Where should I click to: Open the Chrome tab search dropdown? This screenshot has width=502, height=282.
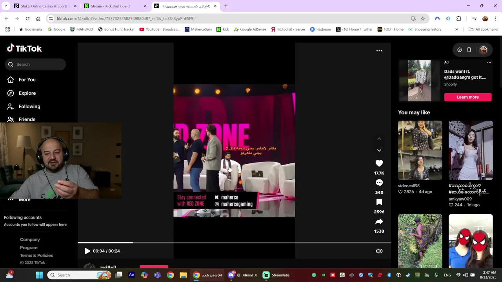point(5,6)
